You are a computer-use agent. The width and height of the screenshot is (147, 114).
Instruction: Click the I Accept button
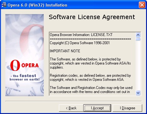tap(97, 108)
